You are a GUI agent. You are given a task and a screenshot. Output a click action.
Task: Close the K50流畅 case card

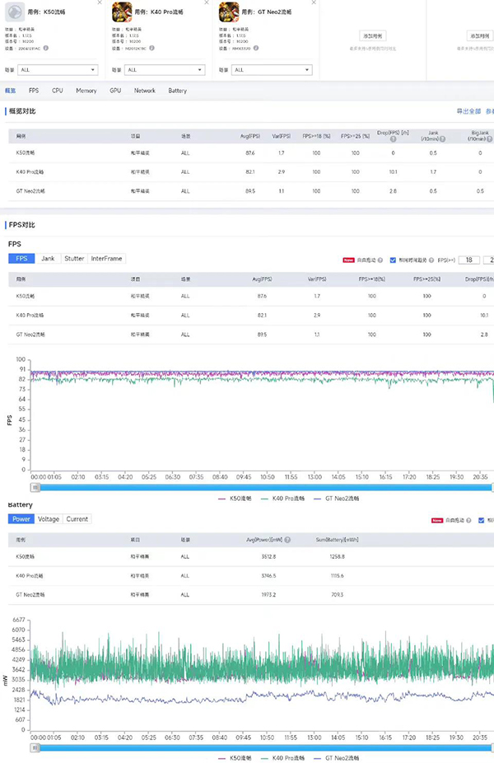100,3
